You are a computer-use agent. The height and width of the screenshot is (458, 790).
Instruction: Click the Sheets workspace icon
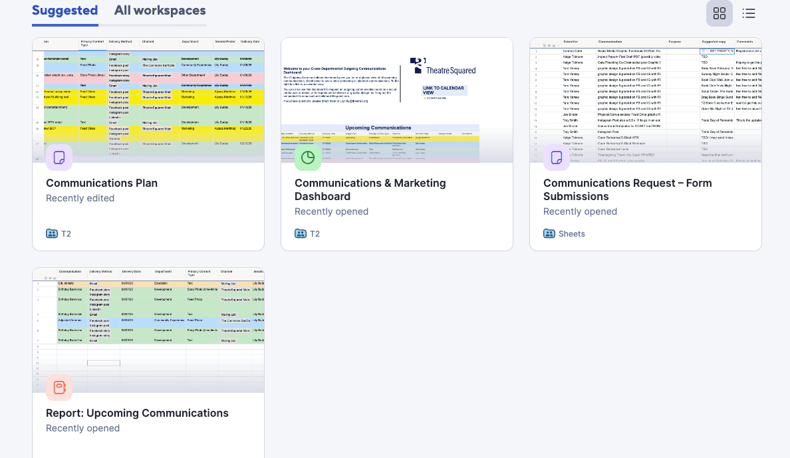tap(549, 233)
